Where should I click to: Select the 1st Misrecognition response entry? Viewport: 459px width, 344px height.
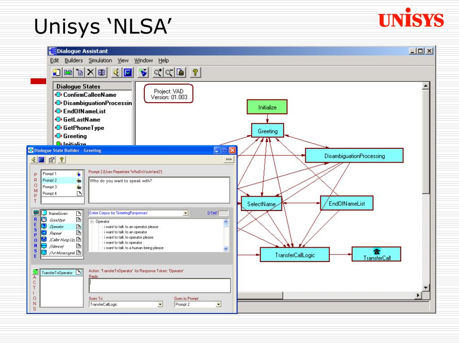pyautogui.click(x=61, y=253)
